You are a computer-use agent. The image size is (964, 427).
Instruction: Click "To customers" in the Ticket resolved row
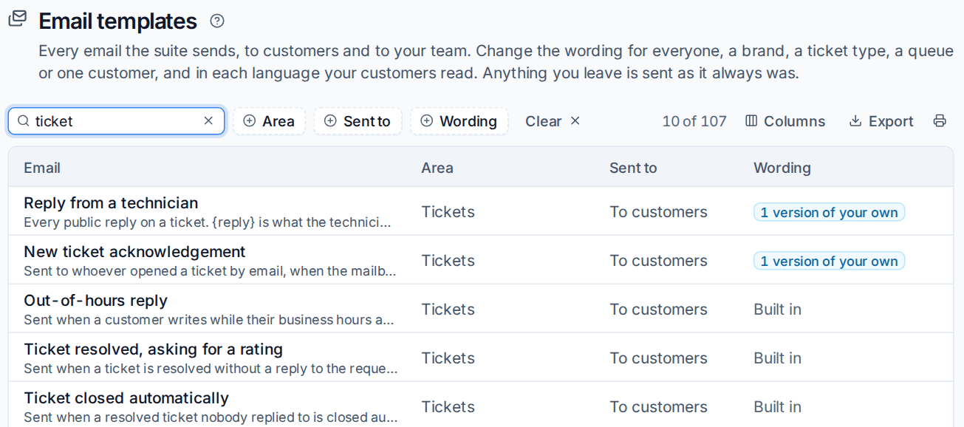[658, 358]
